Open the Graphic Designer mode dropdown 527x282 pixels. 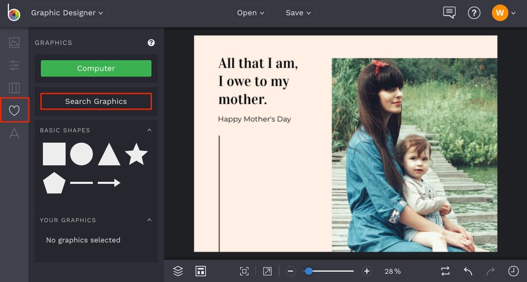click(x=67, y=13)
